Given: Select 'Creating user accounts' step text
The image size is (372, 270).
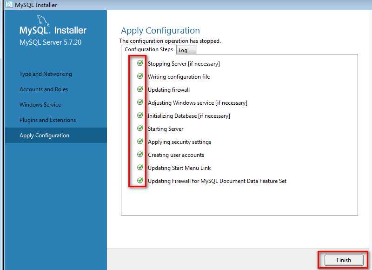Looking at the screenshot, I should tap(176, 155).
